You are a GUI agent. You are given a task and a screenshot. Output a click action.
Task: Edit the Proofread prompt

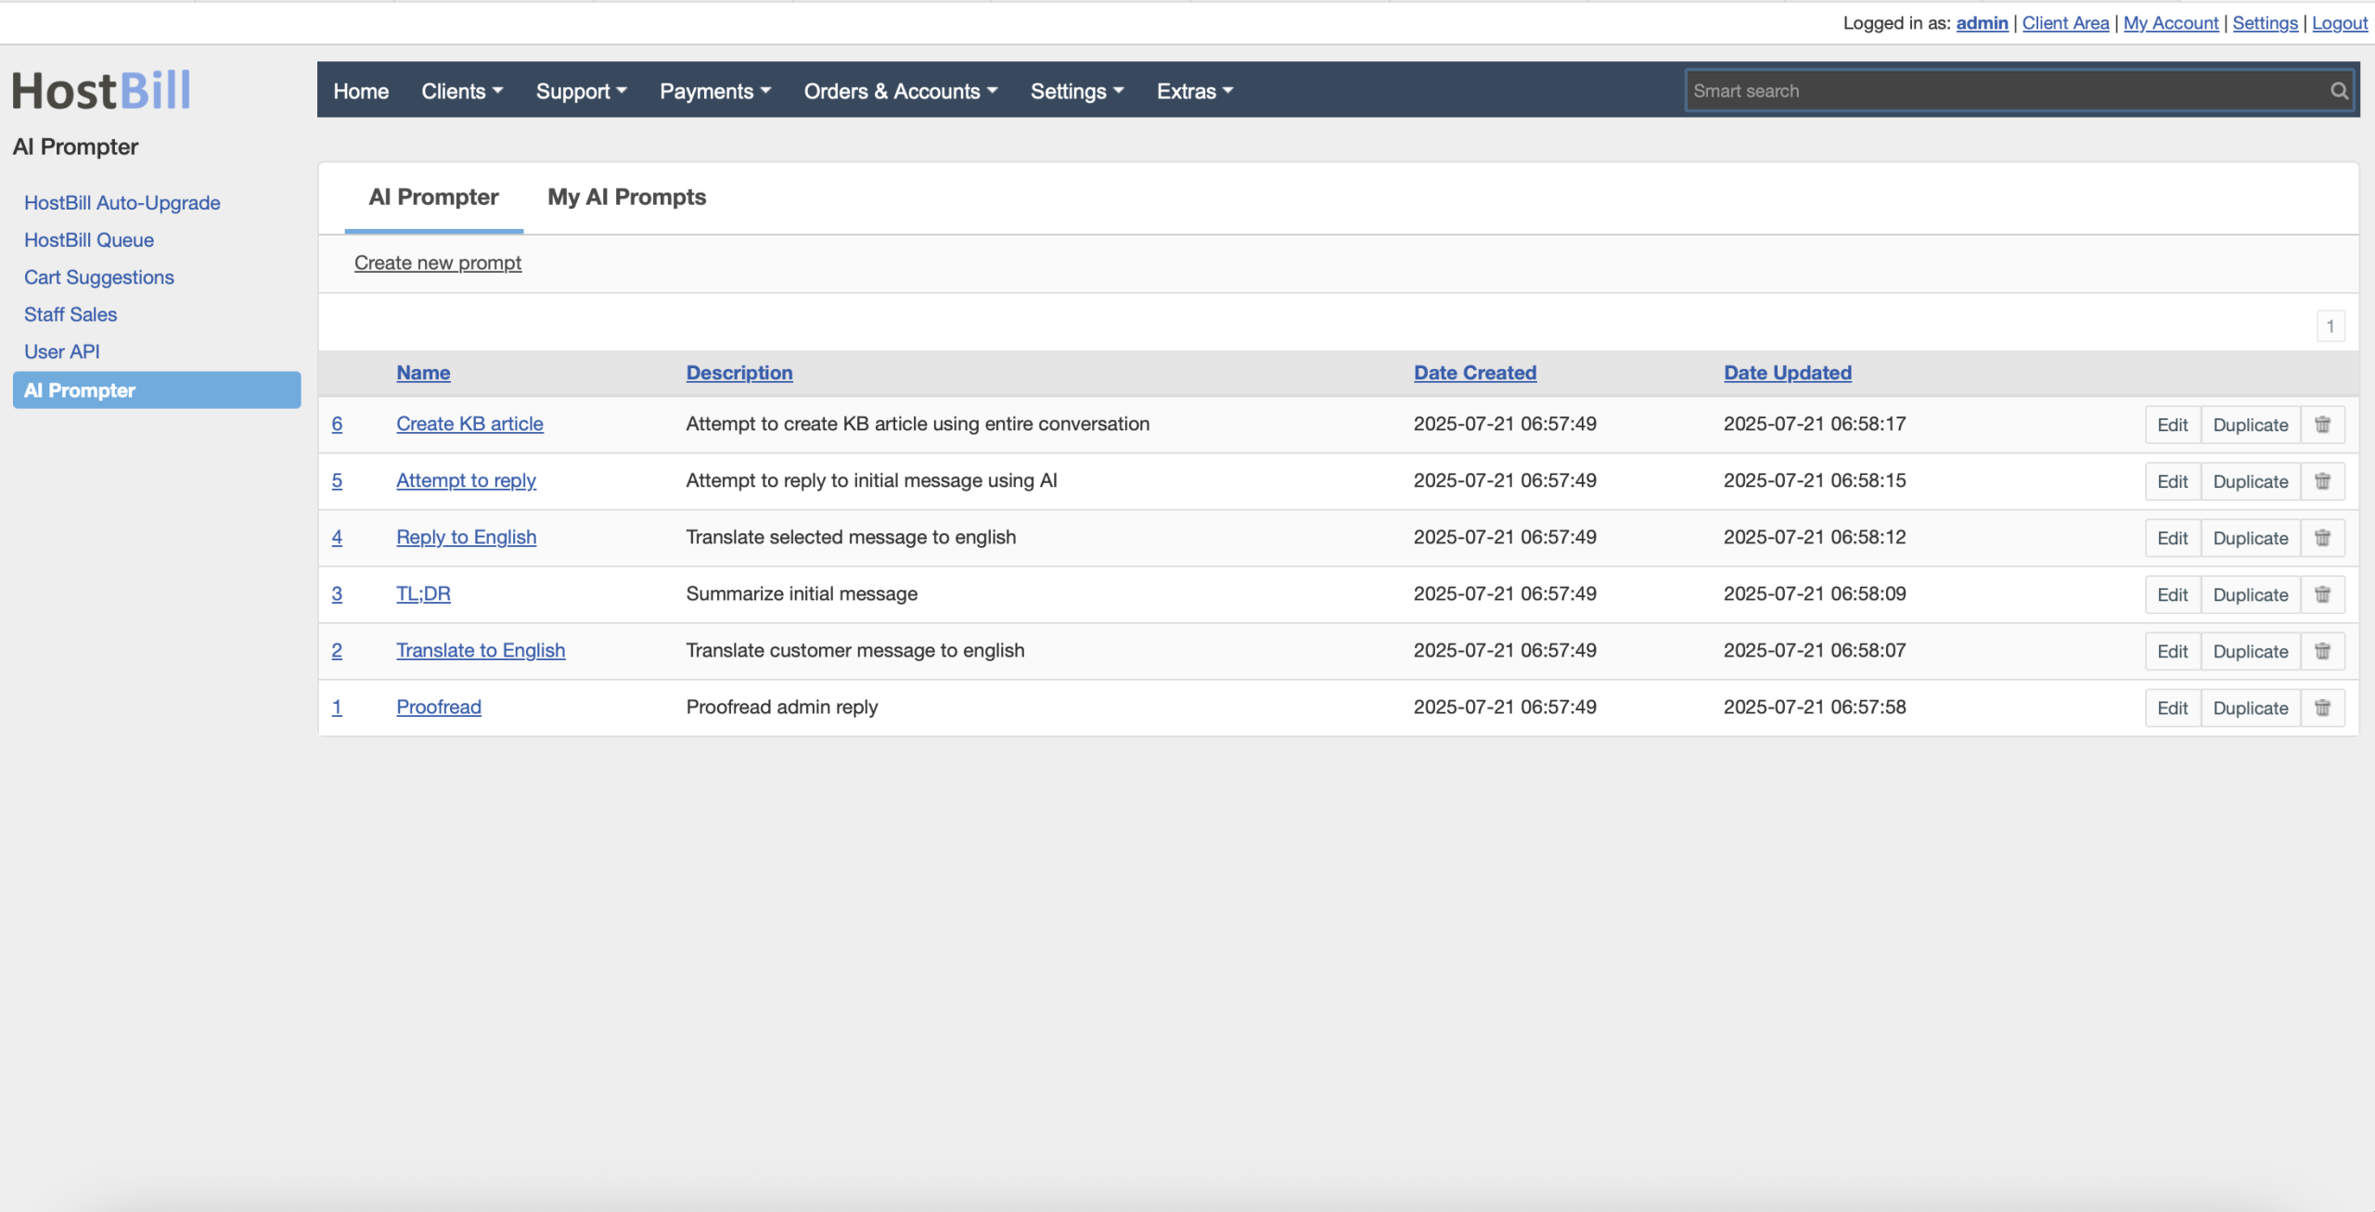click(x=2173, y=708)
